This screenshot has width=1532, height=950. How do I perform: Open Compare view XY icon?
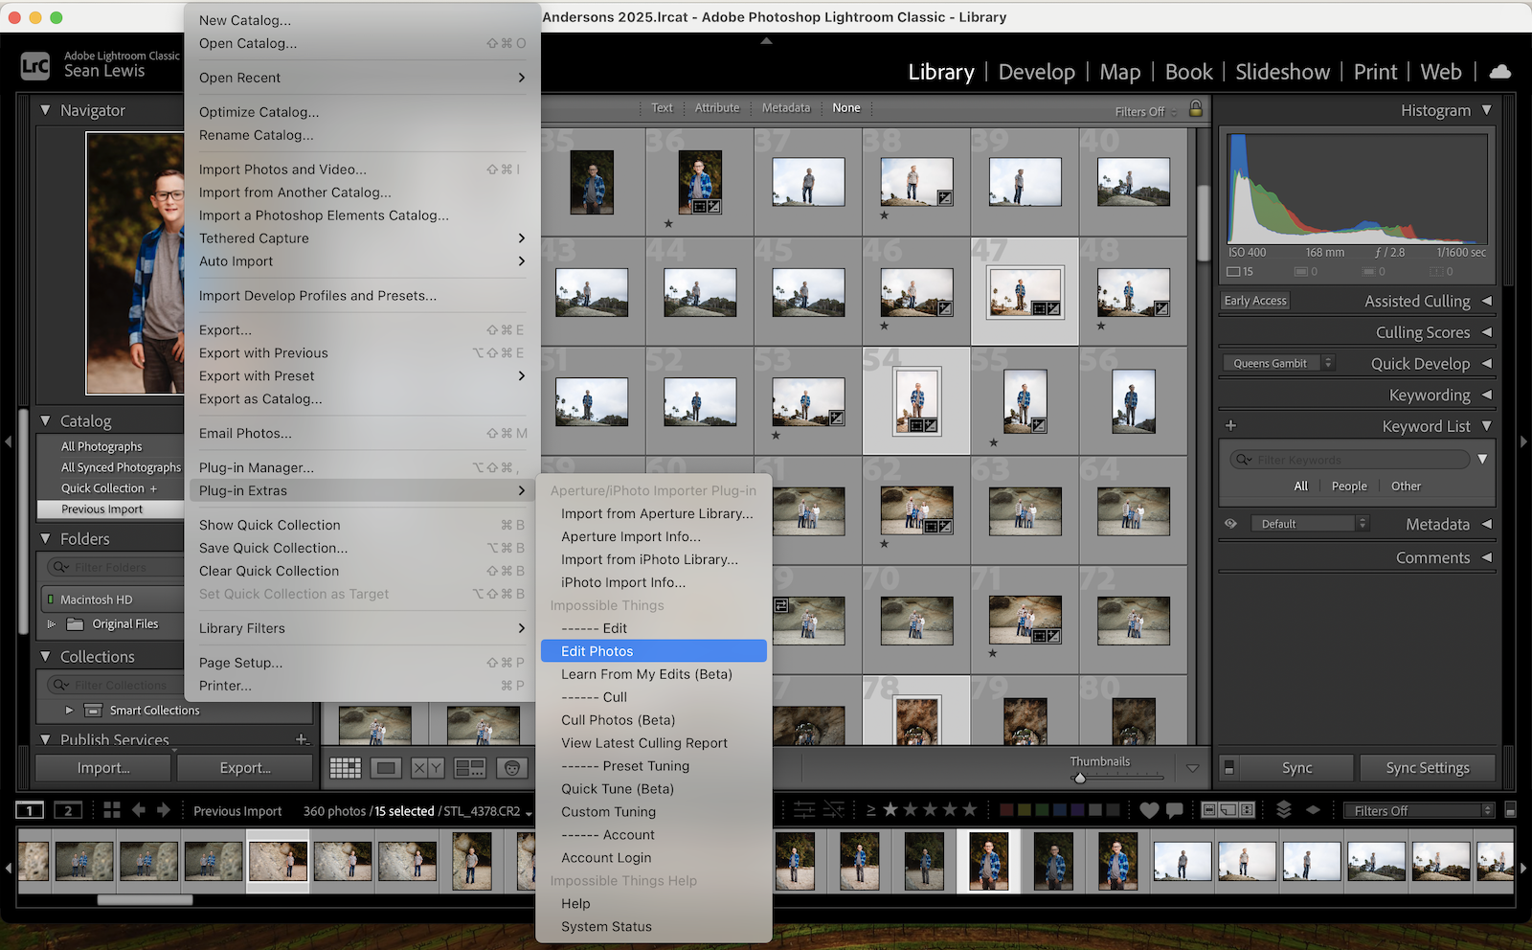(x=427, y=768)
